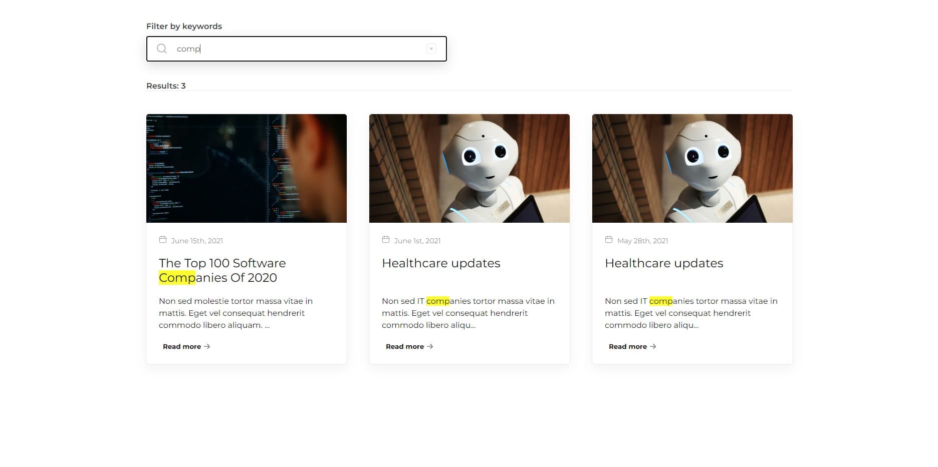
Task: Click the Read more arrow on the Software Companies card
Action: (x=207, y=346)
